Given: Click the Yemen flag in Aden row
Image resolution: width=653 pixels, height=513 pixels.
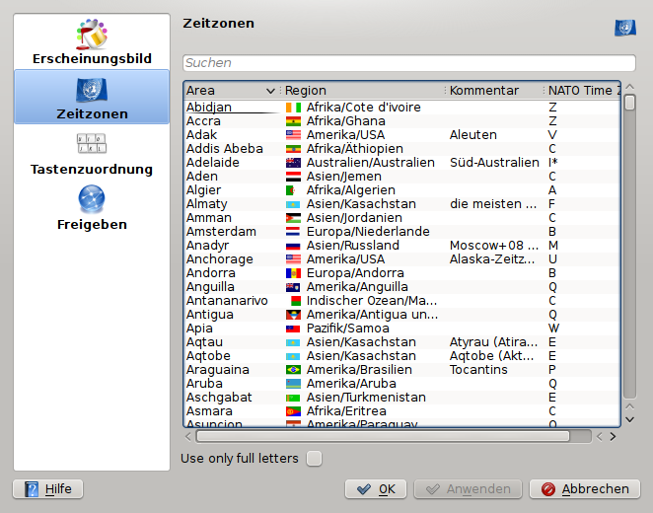Looking at the screenshot, I should pyautogui.click(x=293, y=177).
